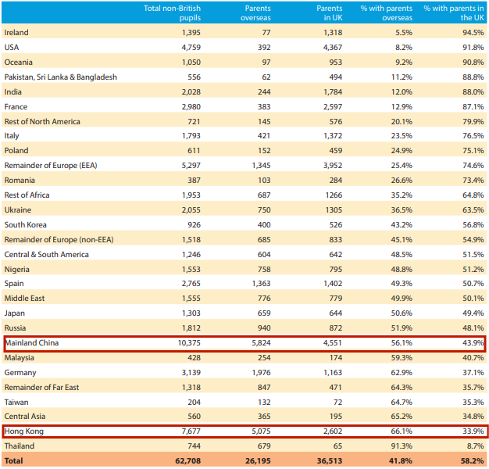Image resolution: width=489 pixels, height=469 pixels.
Task: Click 'Remainder of Europe (EEA)' label
Action: (x=51, y=166)
